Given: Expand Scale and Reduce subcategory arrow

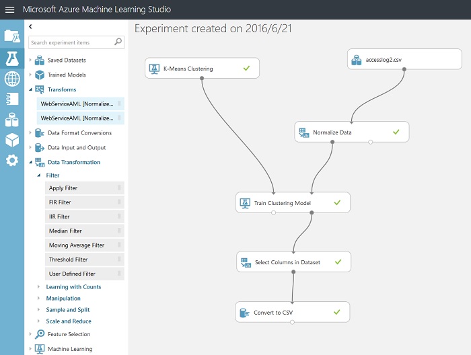Looking at the screenshot, I should (38, 321).
